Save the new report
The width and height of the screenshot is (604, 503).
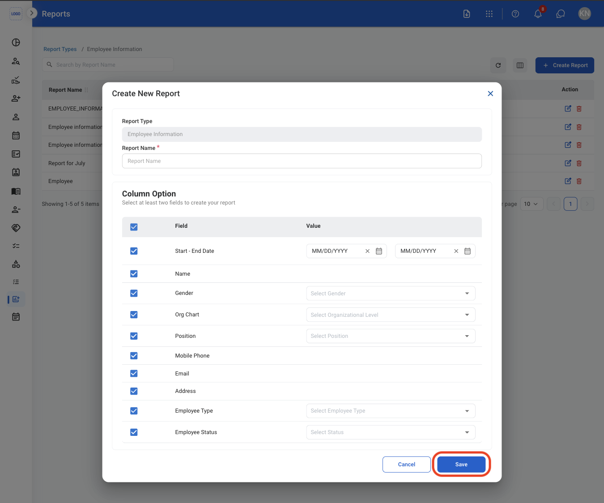click(461, 465)
